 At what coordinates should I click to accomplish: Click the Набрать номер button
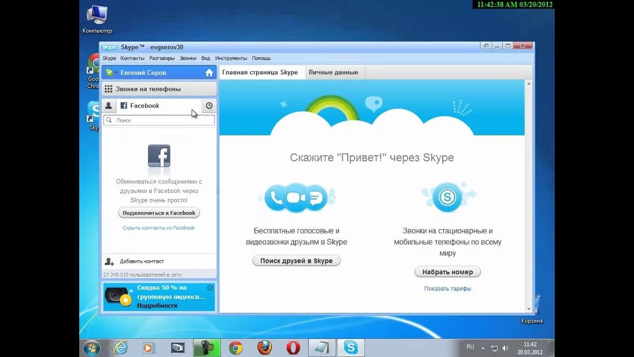pyautogui.click(x=447, y=272)
